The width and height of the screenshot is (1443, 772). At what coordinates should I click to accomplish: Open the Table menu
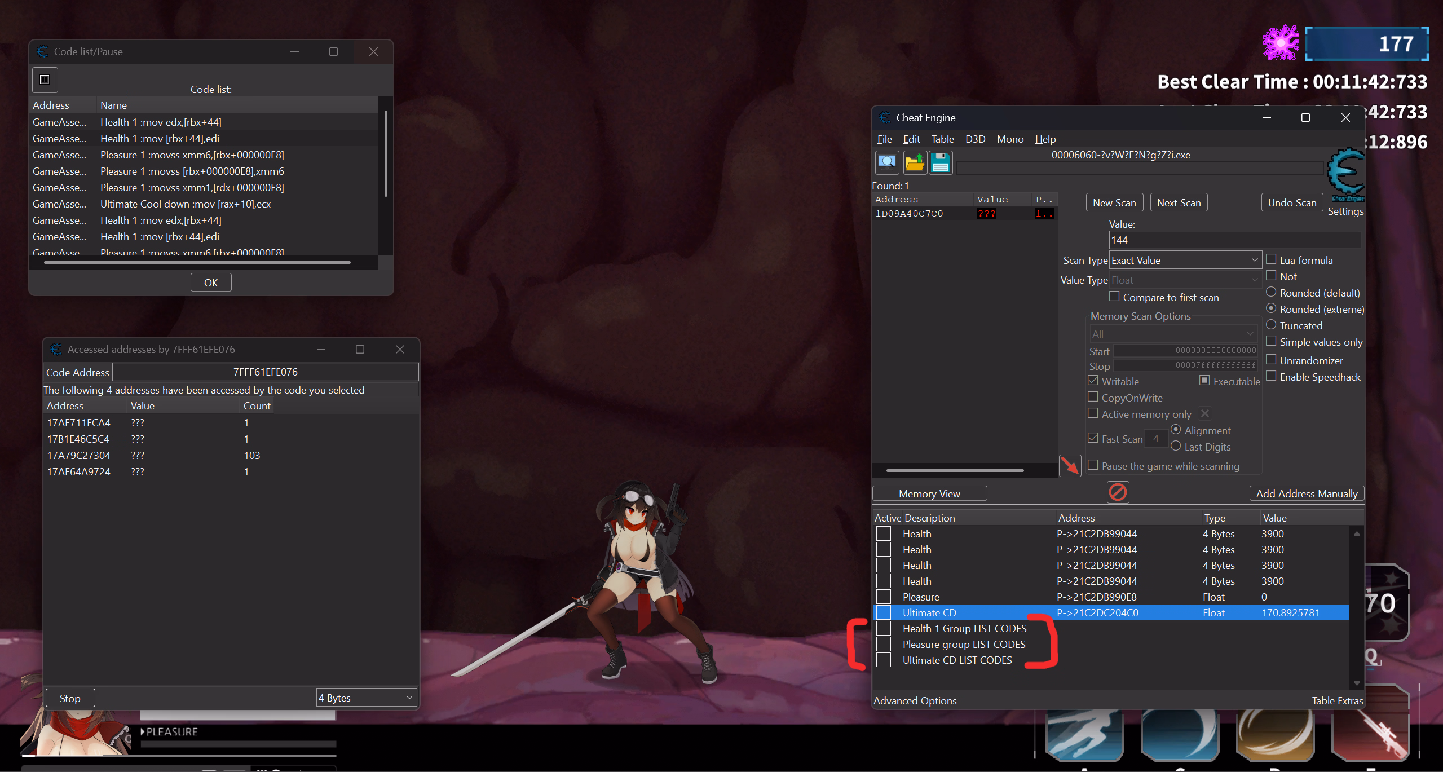pos(942,139)
